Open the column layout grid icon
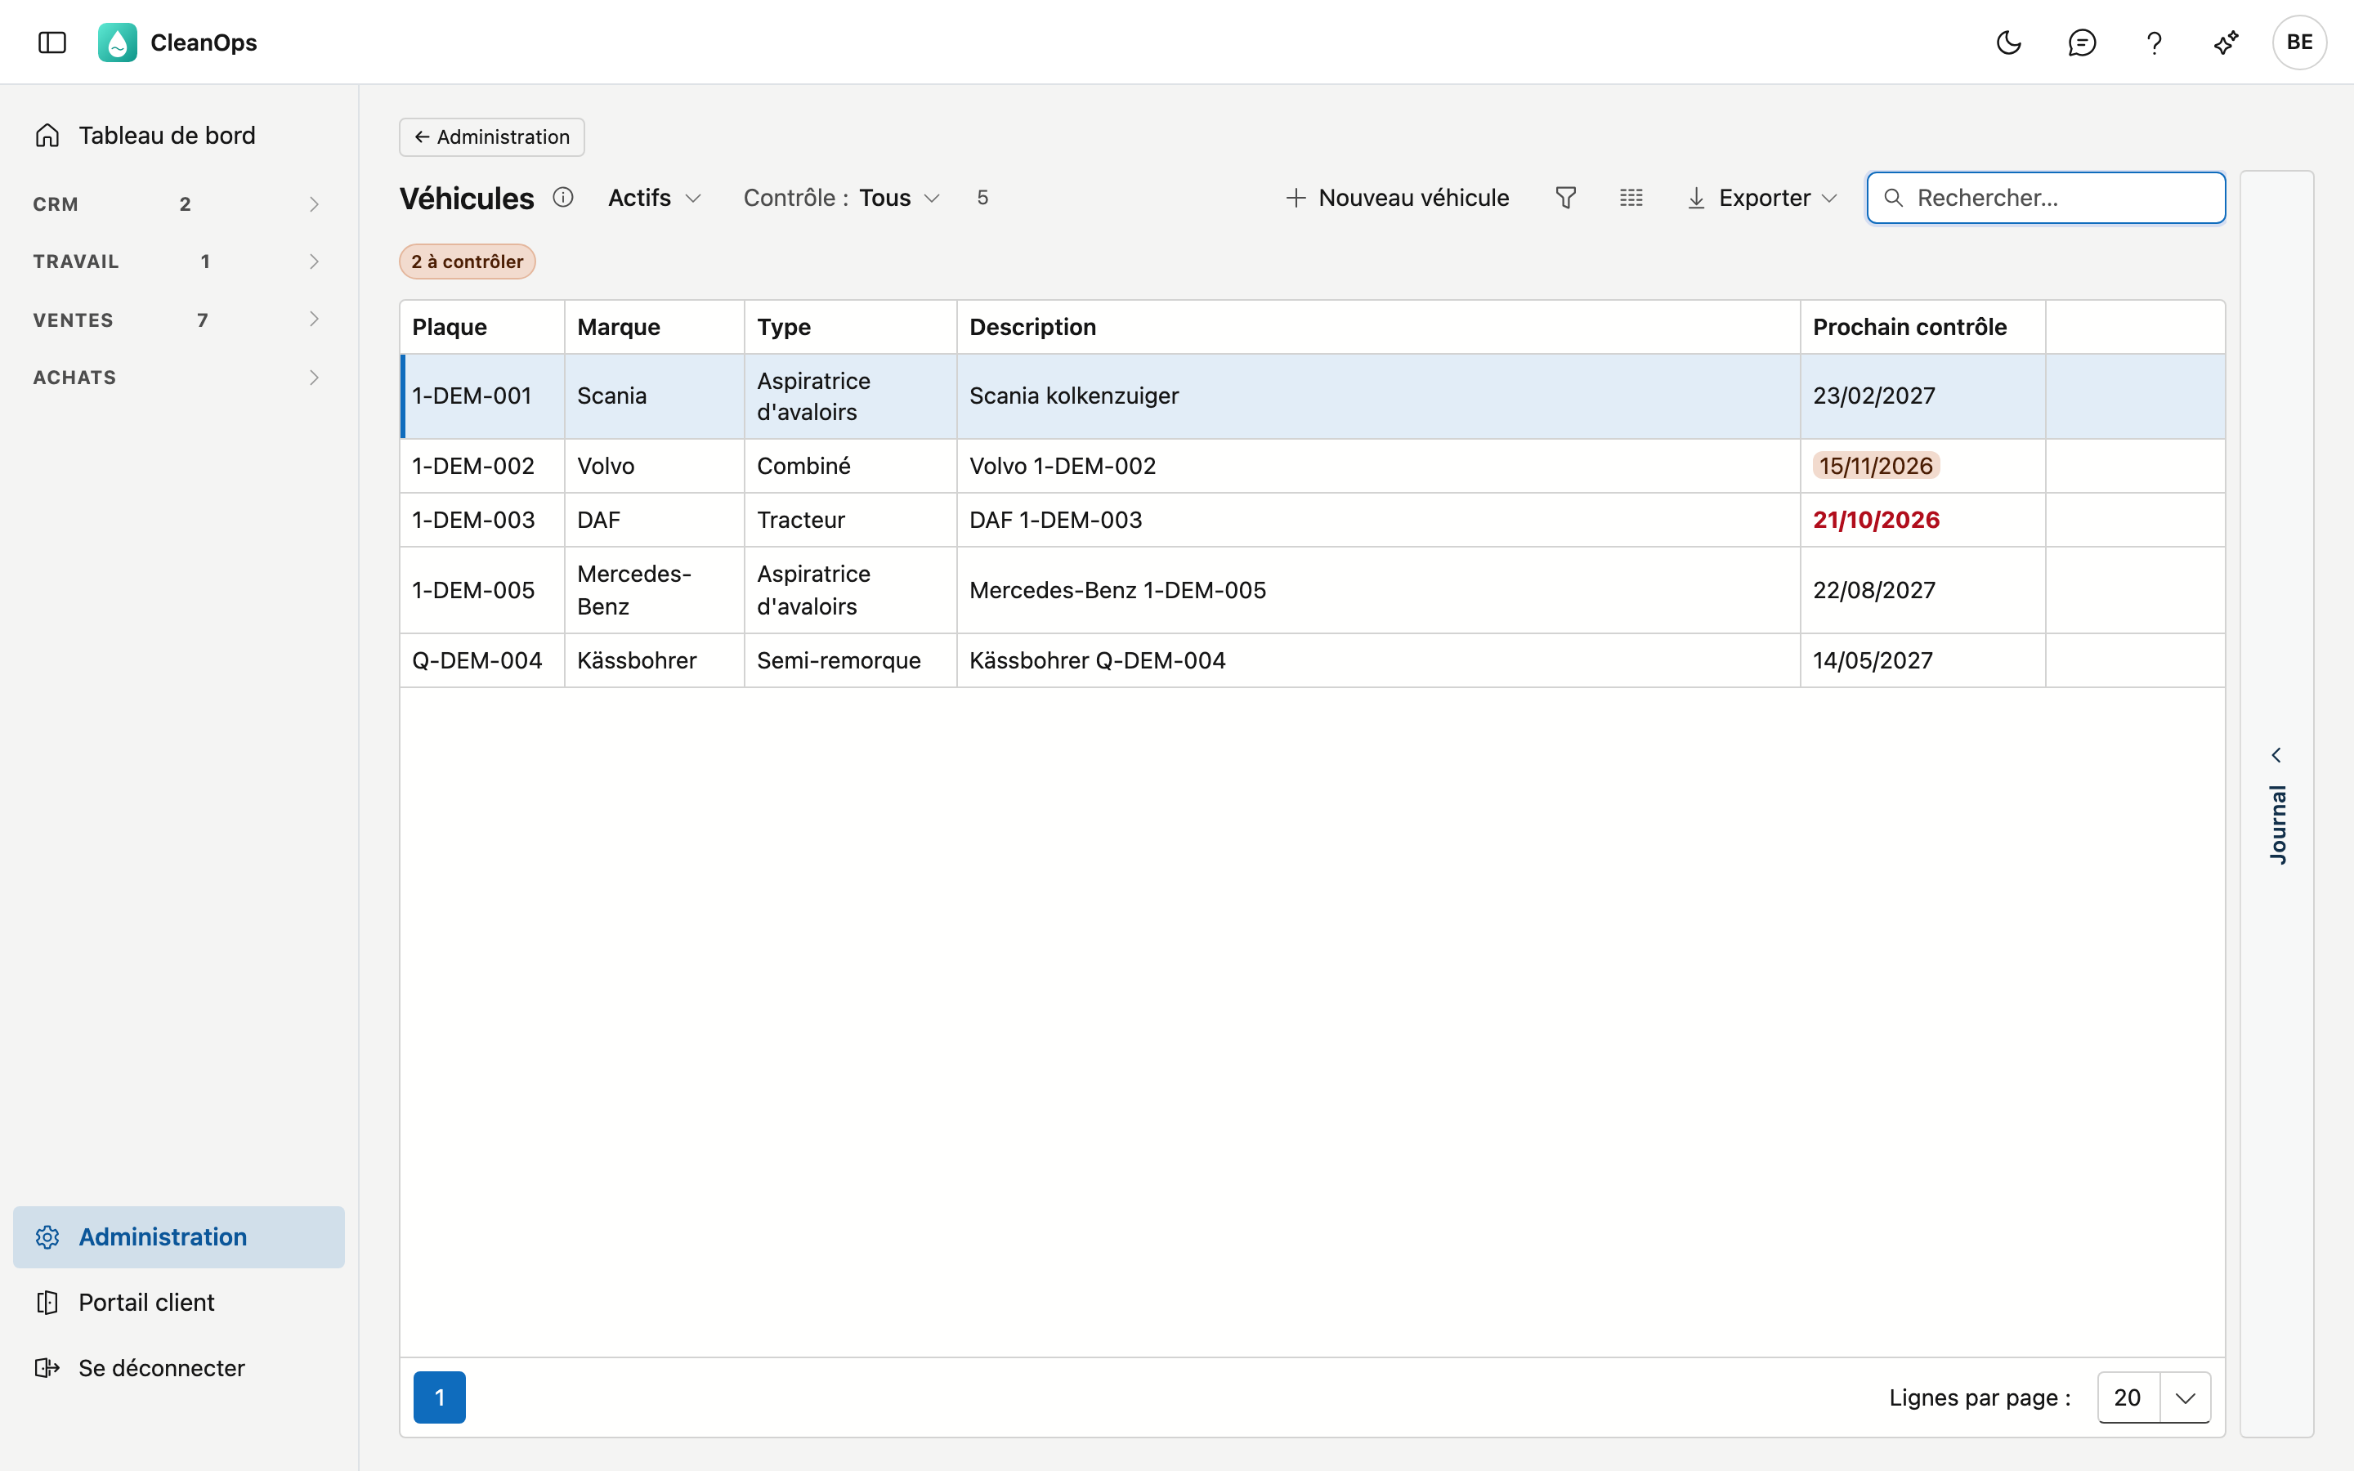The image size is (2354, 1471). (x=1631, y=198)
